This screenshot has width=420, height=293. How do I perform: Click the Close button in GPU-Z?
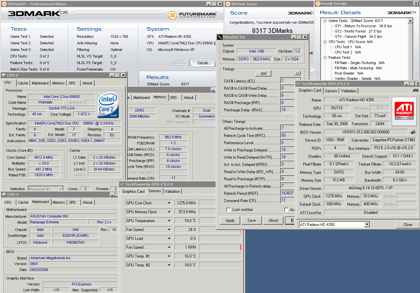coord(408,225)
